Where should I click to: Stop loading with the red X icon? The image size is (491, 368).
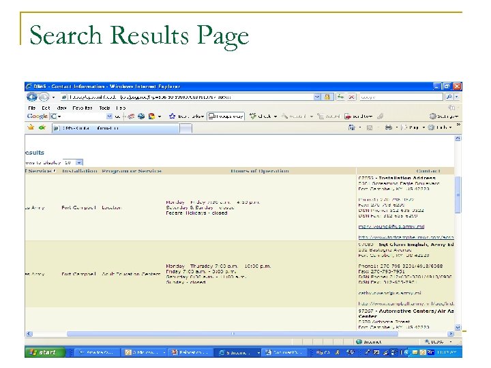point(352,97)
